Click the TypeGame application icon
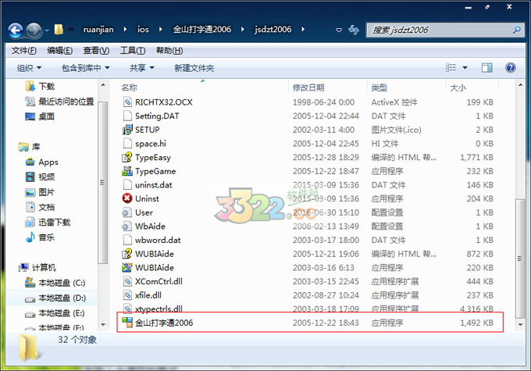 coord(127,171)
